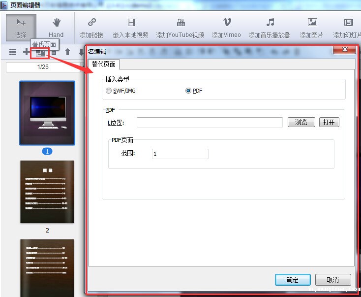Click the 添加Vimeo toolbar icon
This screenshot has width=361, height=297.
pyautogui.click(x=226, y=28)
